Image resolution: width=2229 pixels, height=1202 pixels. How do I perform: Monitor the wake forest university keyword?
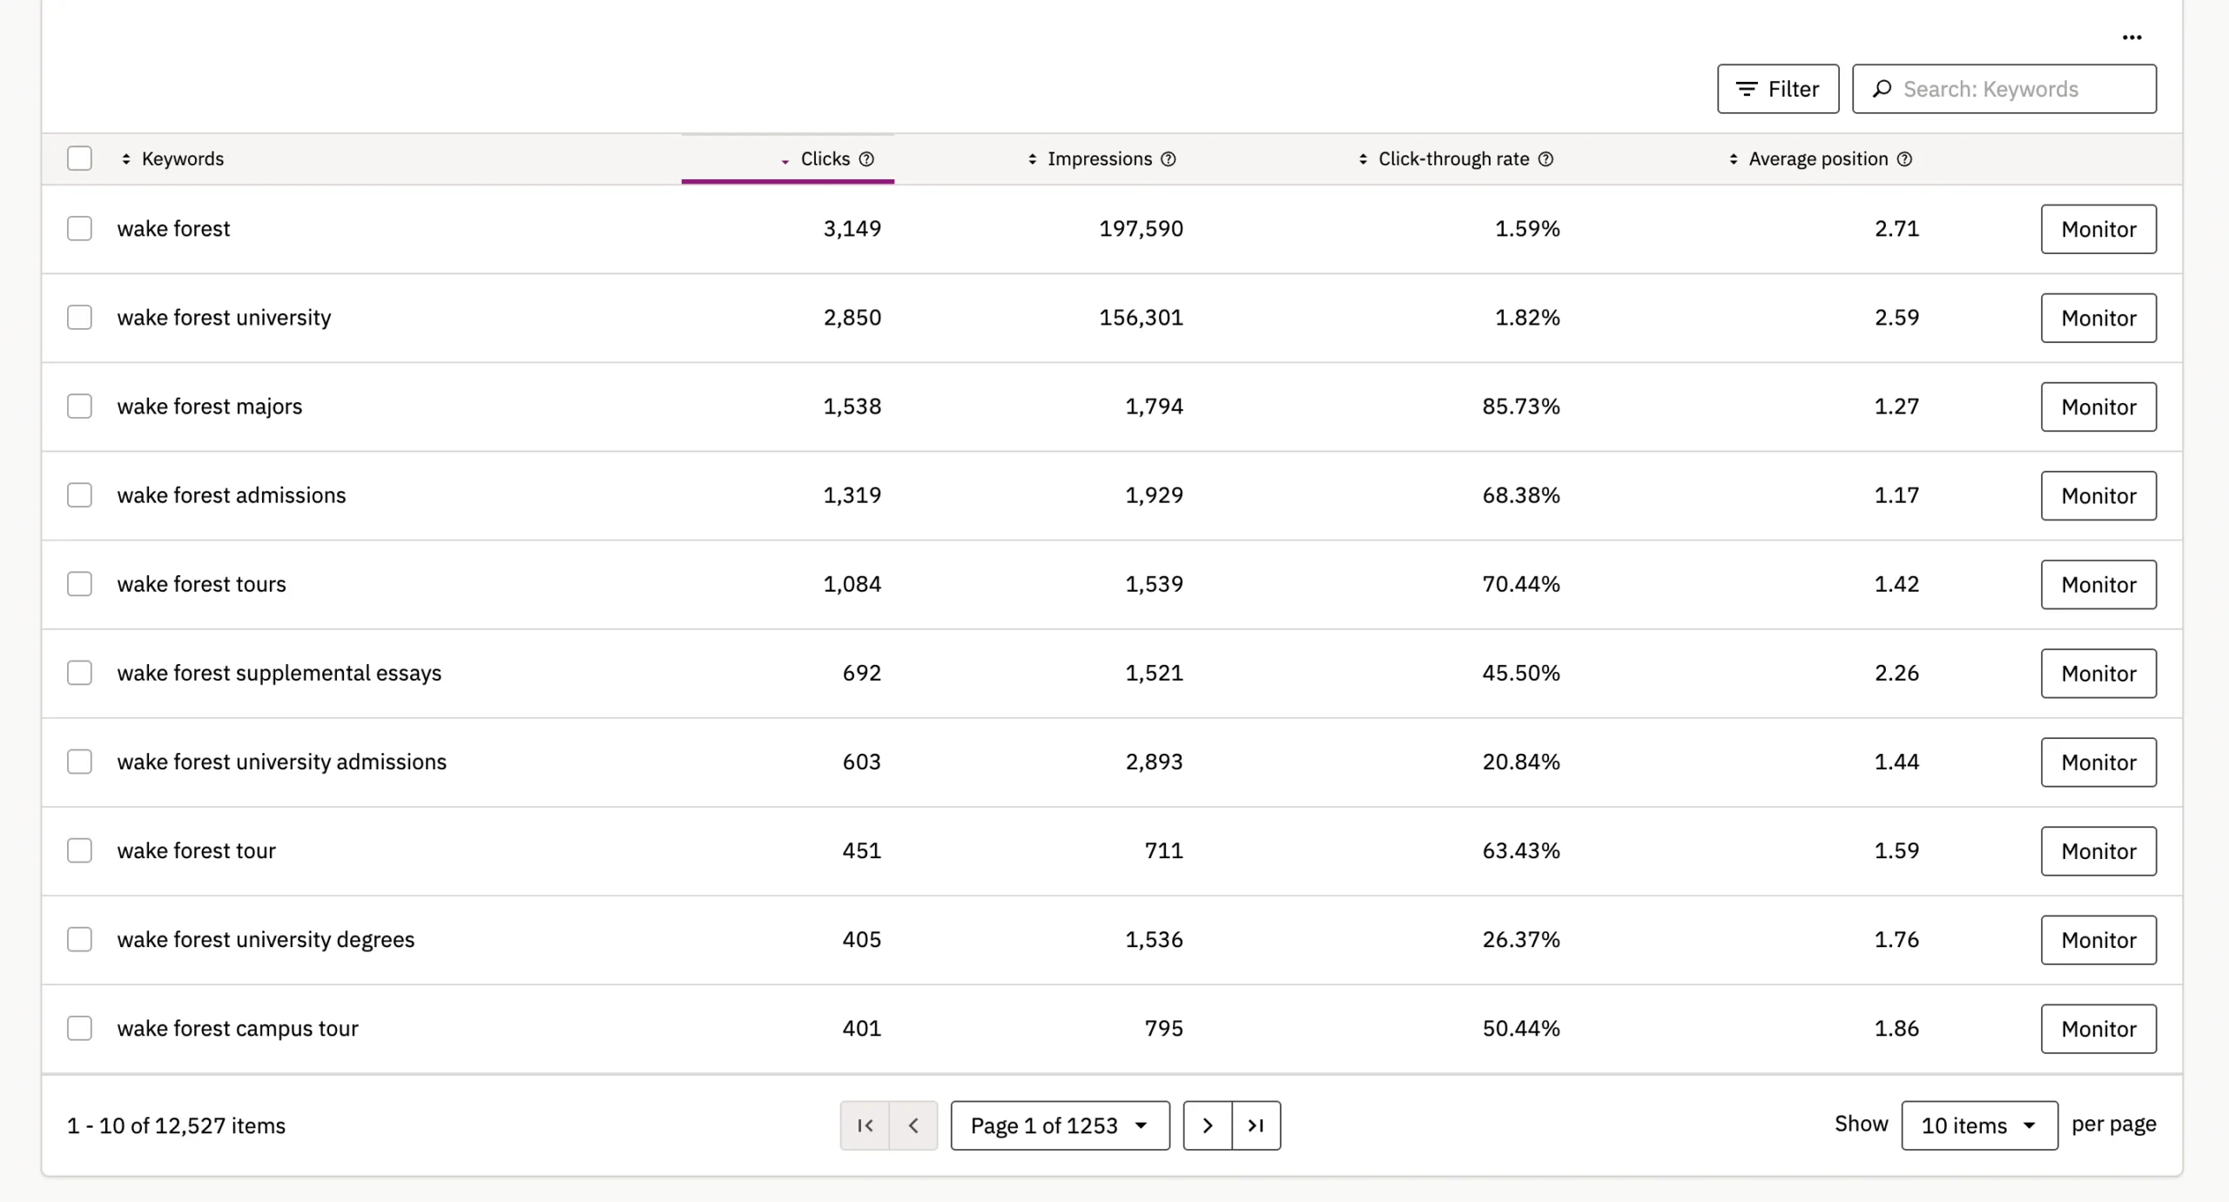(x=2098, y=318)
